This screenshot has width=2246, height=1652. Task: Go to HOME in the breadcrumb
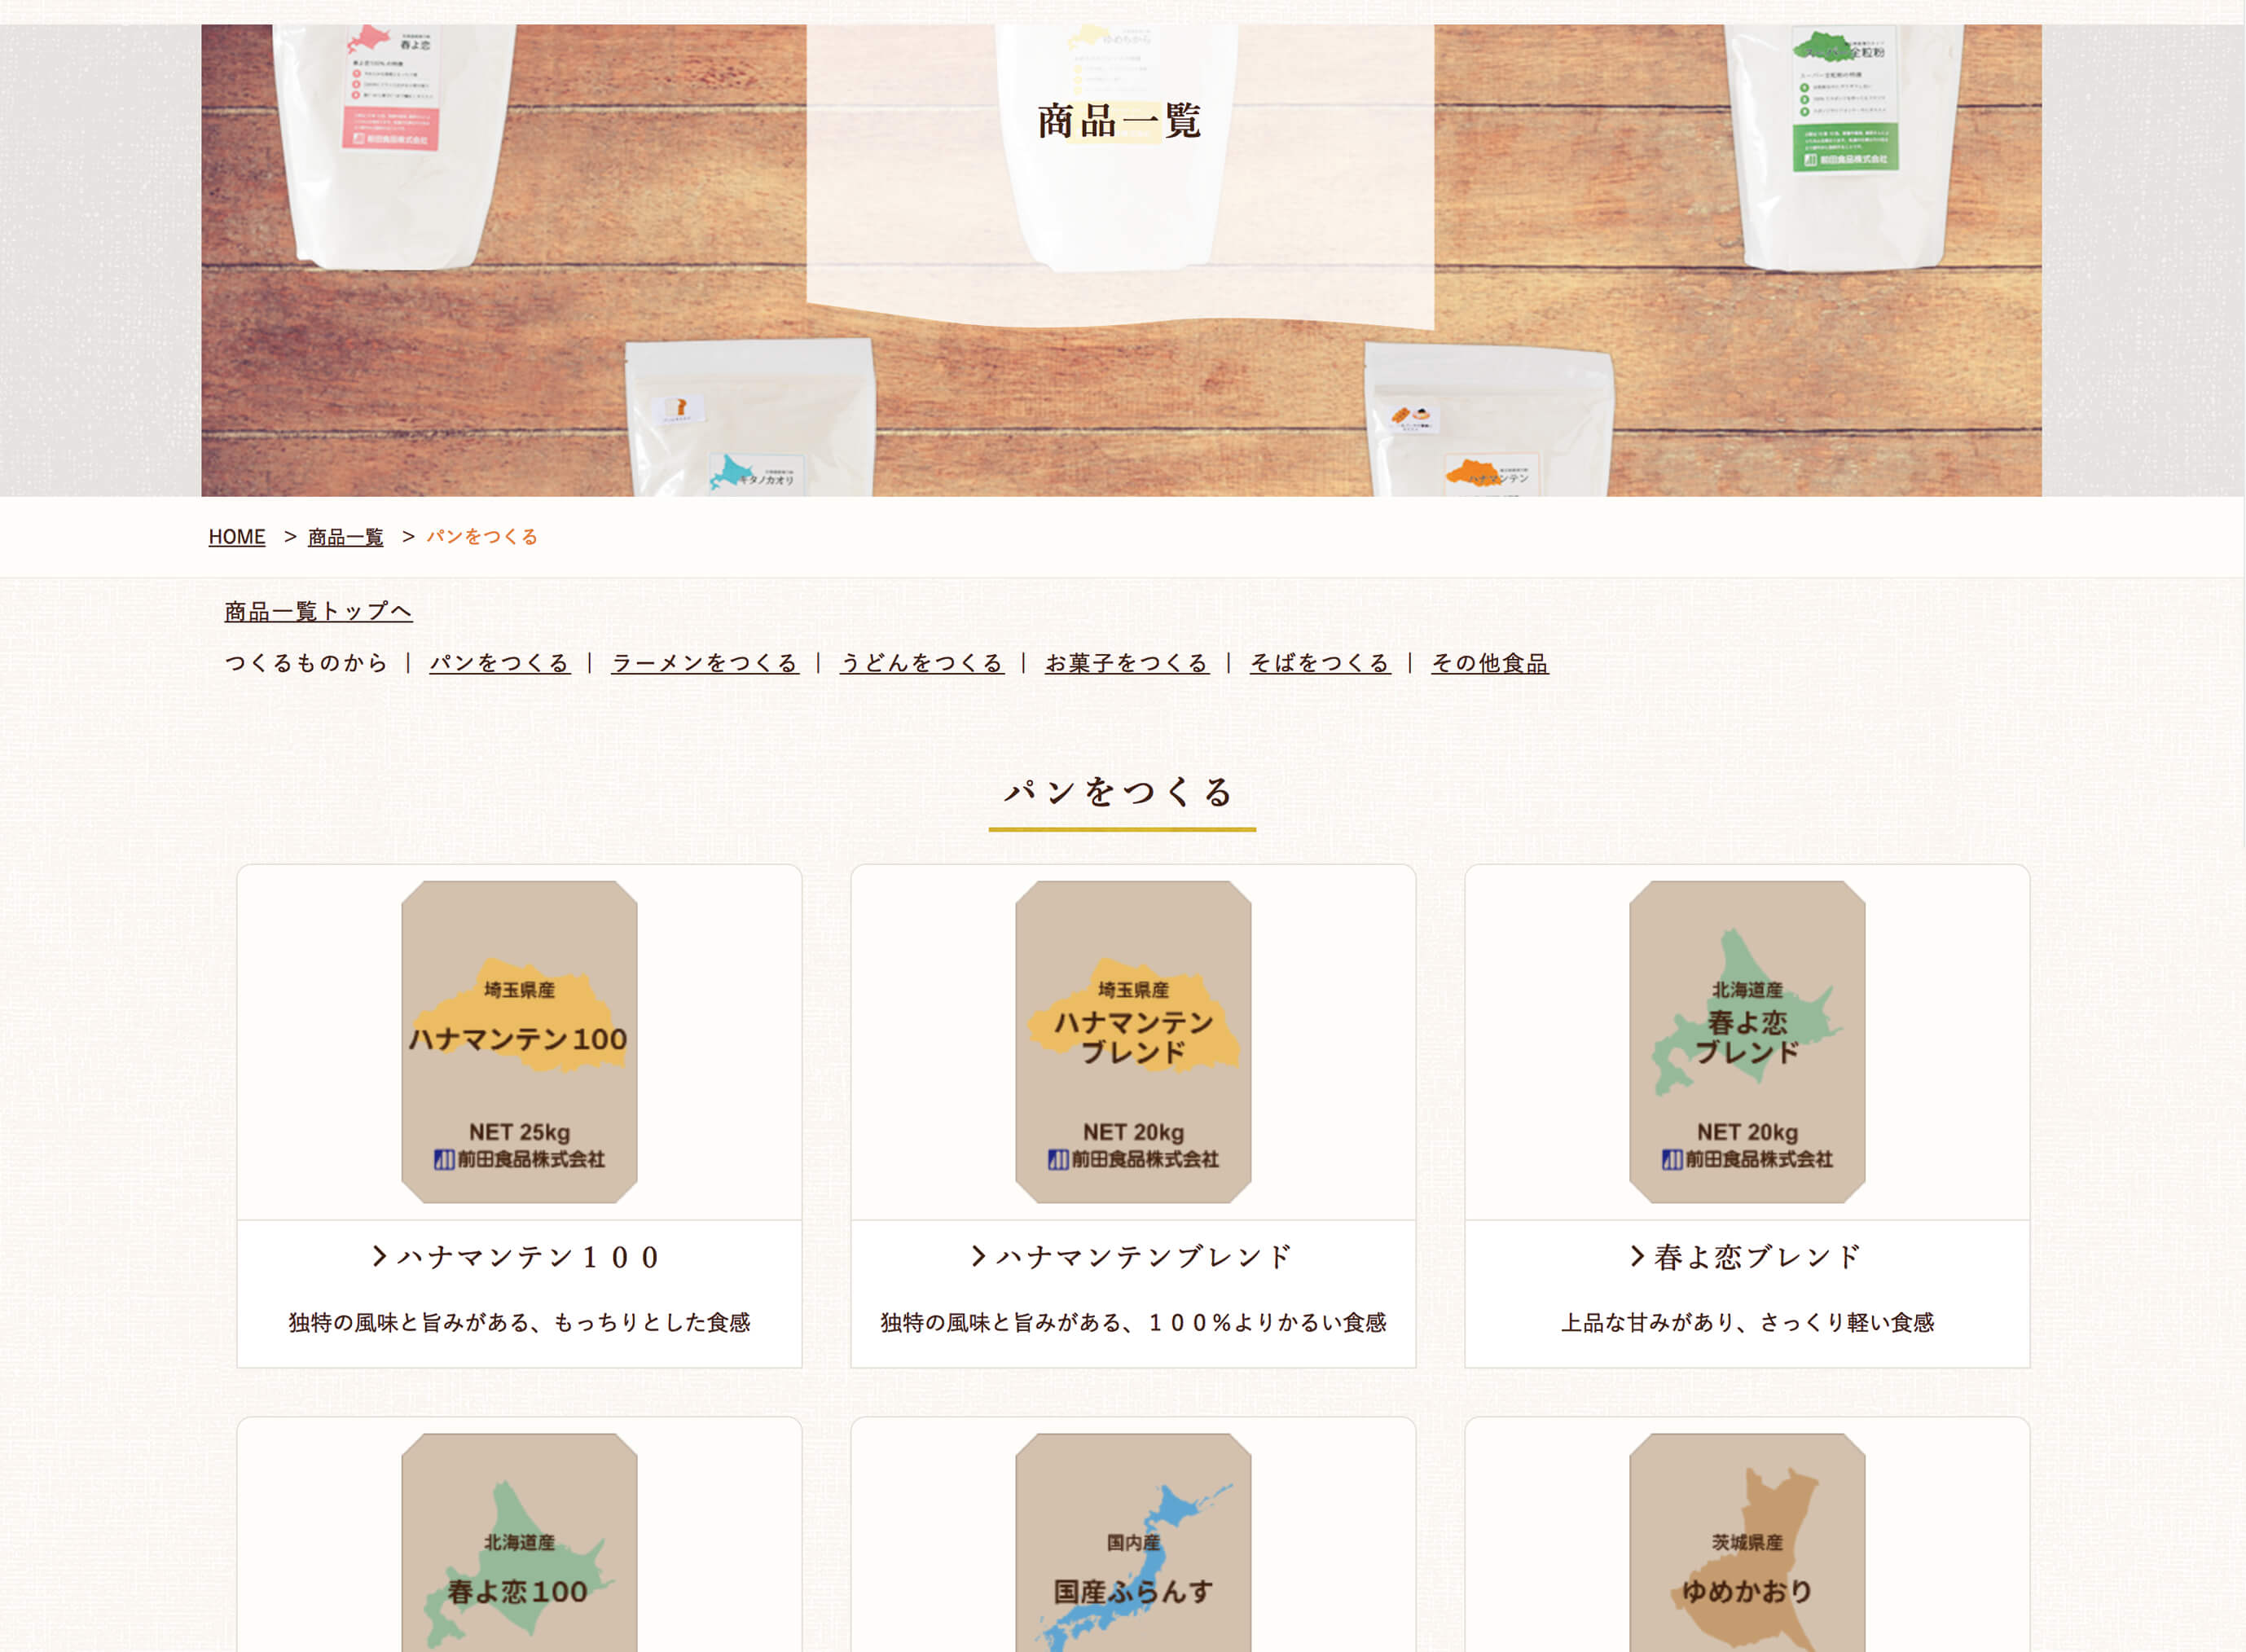(x=237, y=537)
